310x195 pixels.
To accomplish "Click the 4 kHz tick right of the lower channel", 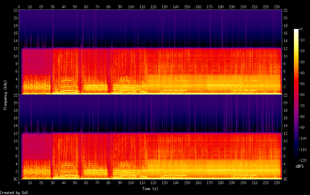I will click(284, 164).
